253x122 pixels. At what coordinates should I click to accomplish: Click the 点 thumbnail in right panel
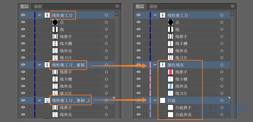170,22
